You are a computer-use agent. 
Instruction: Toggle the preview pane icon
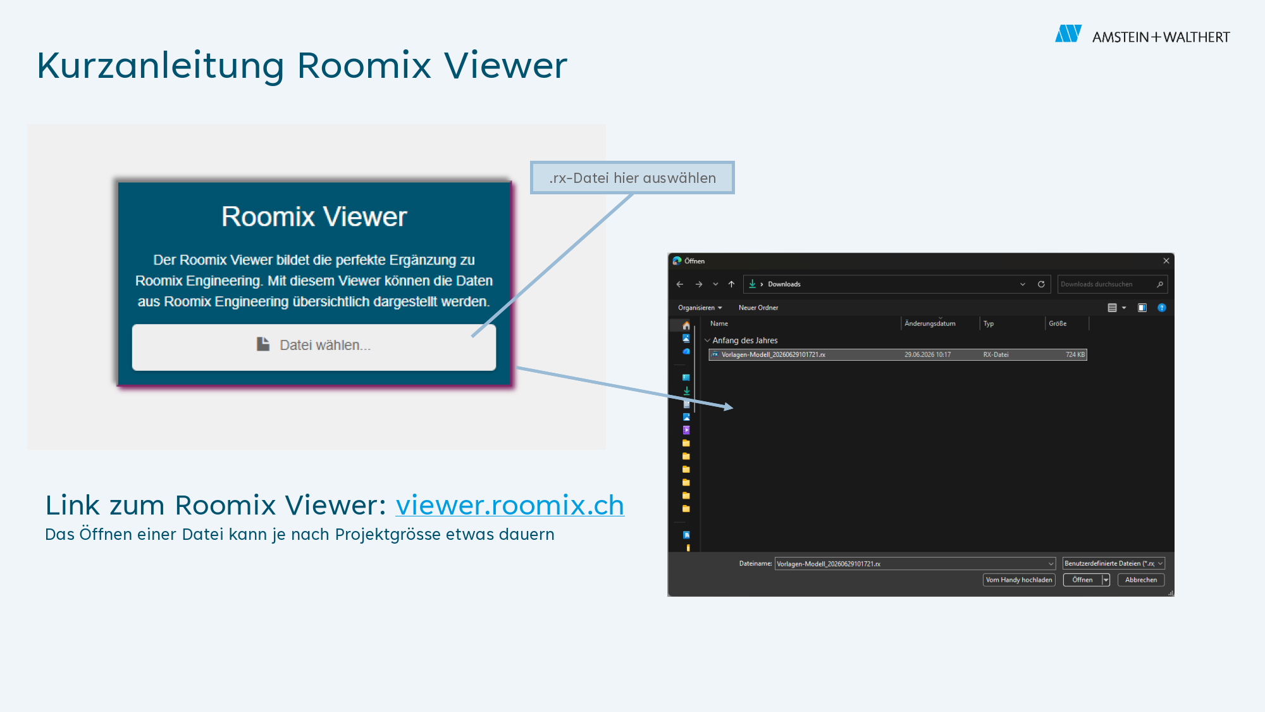[1142, 308]
